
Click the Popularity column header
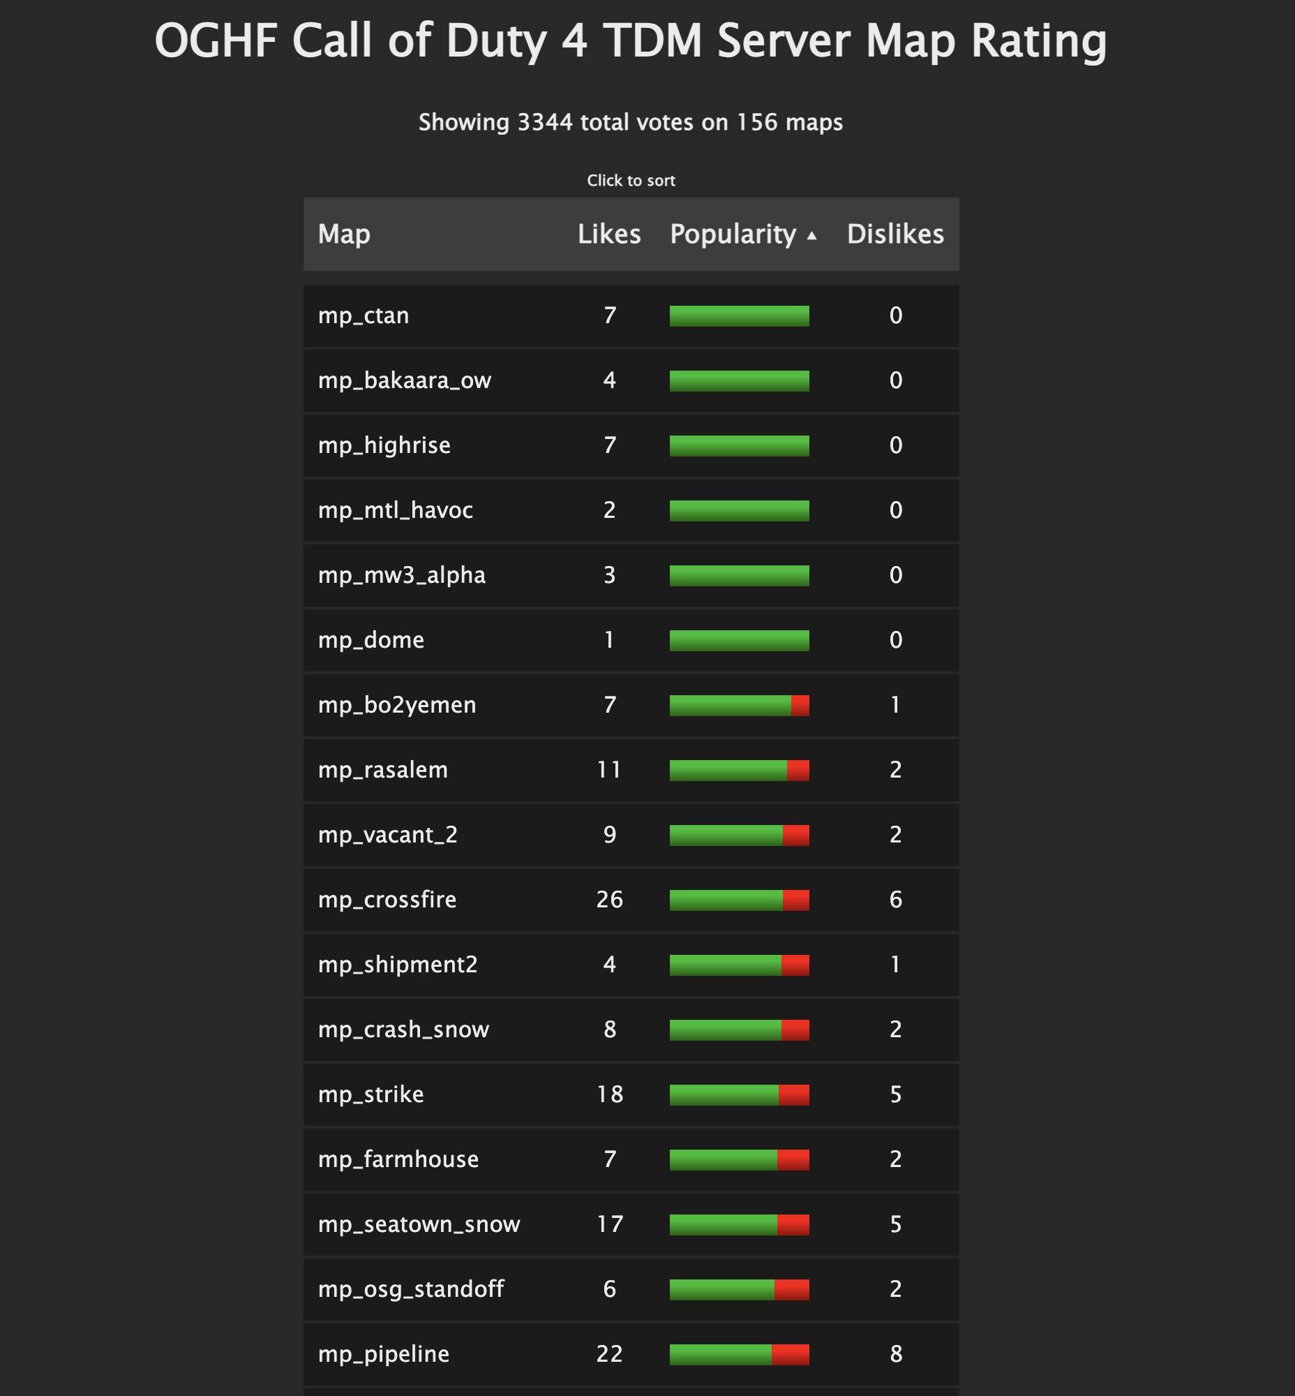tap(733, 235)
